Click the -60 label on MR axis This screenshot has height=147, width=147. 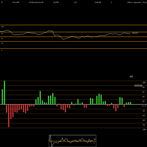pyautogui.click(x=143, y=120)
